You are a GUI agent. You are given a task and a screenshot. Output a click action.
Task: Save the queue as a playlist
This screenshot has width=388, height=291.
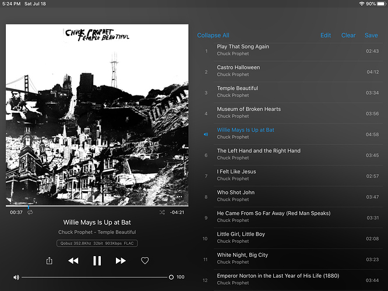click(371, 36)
